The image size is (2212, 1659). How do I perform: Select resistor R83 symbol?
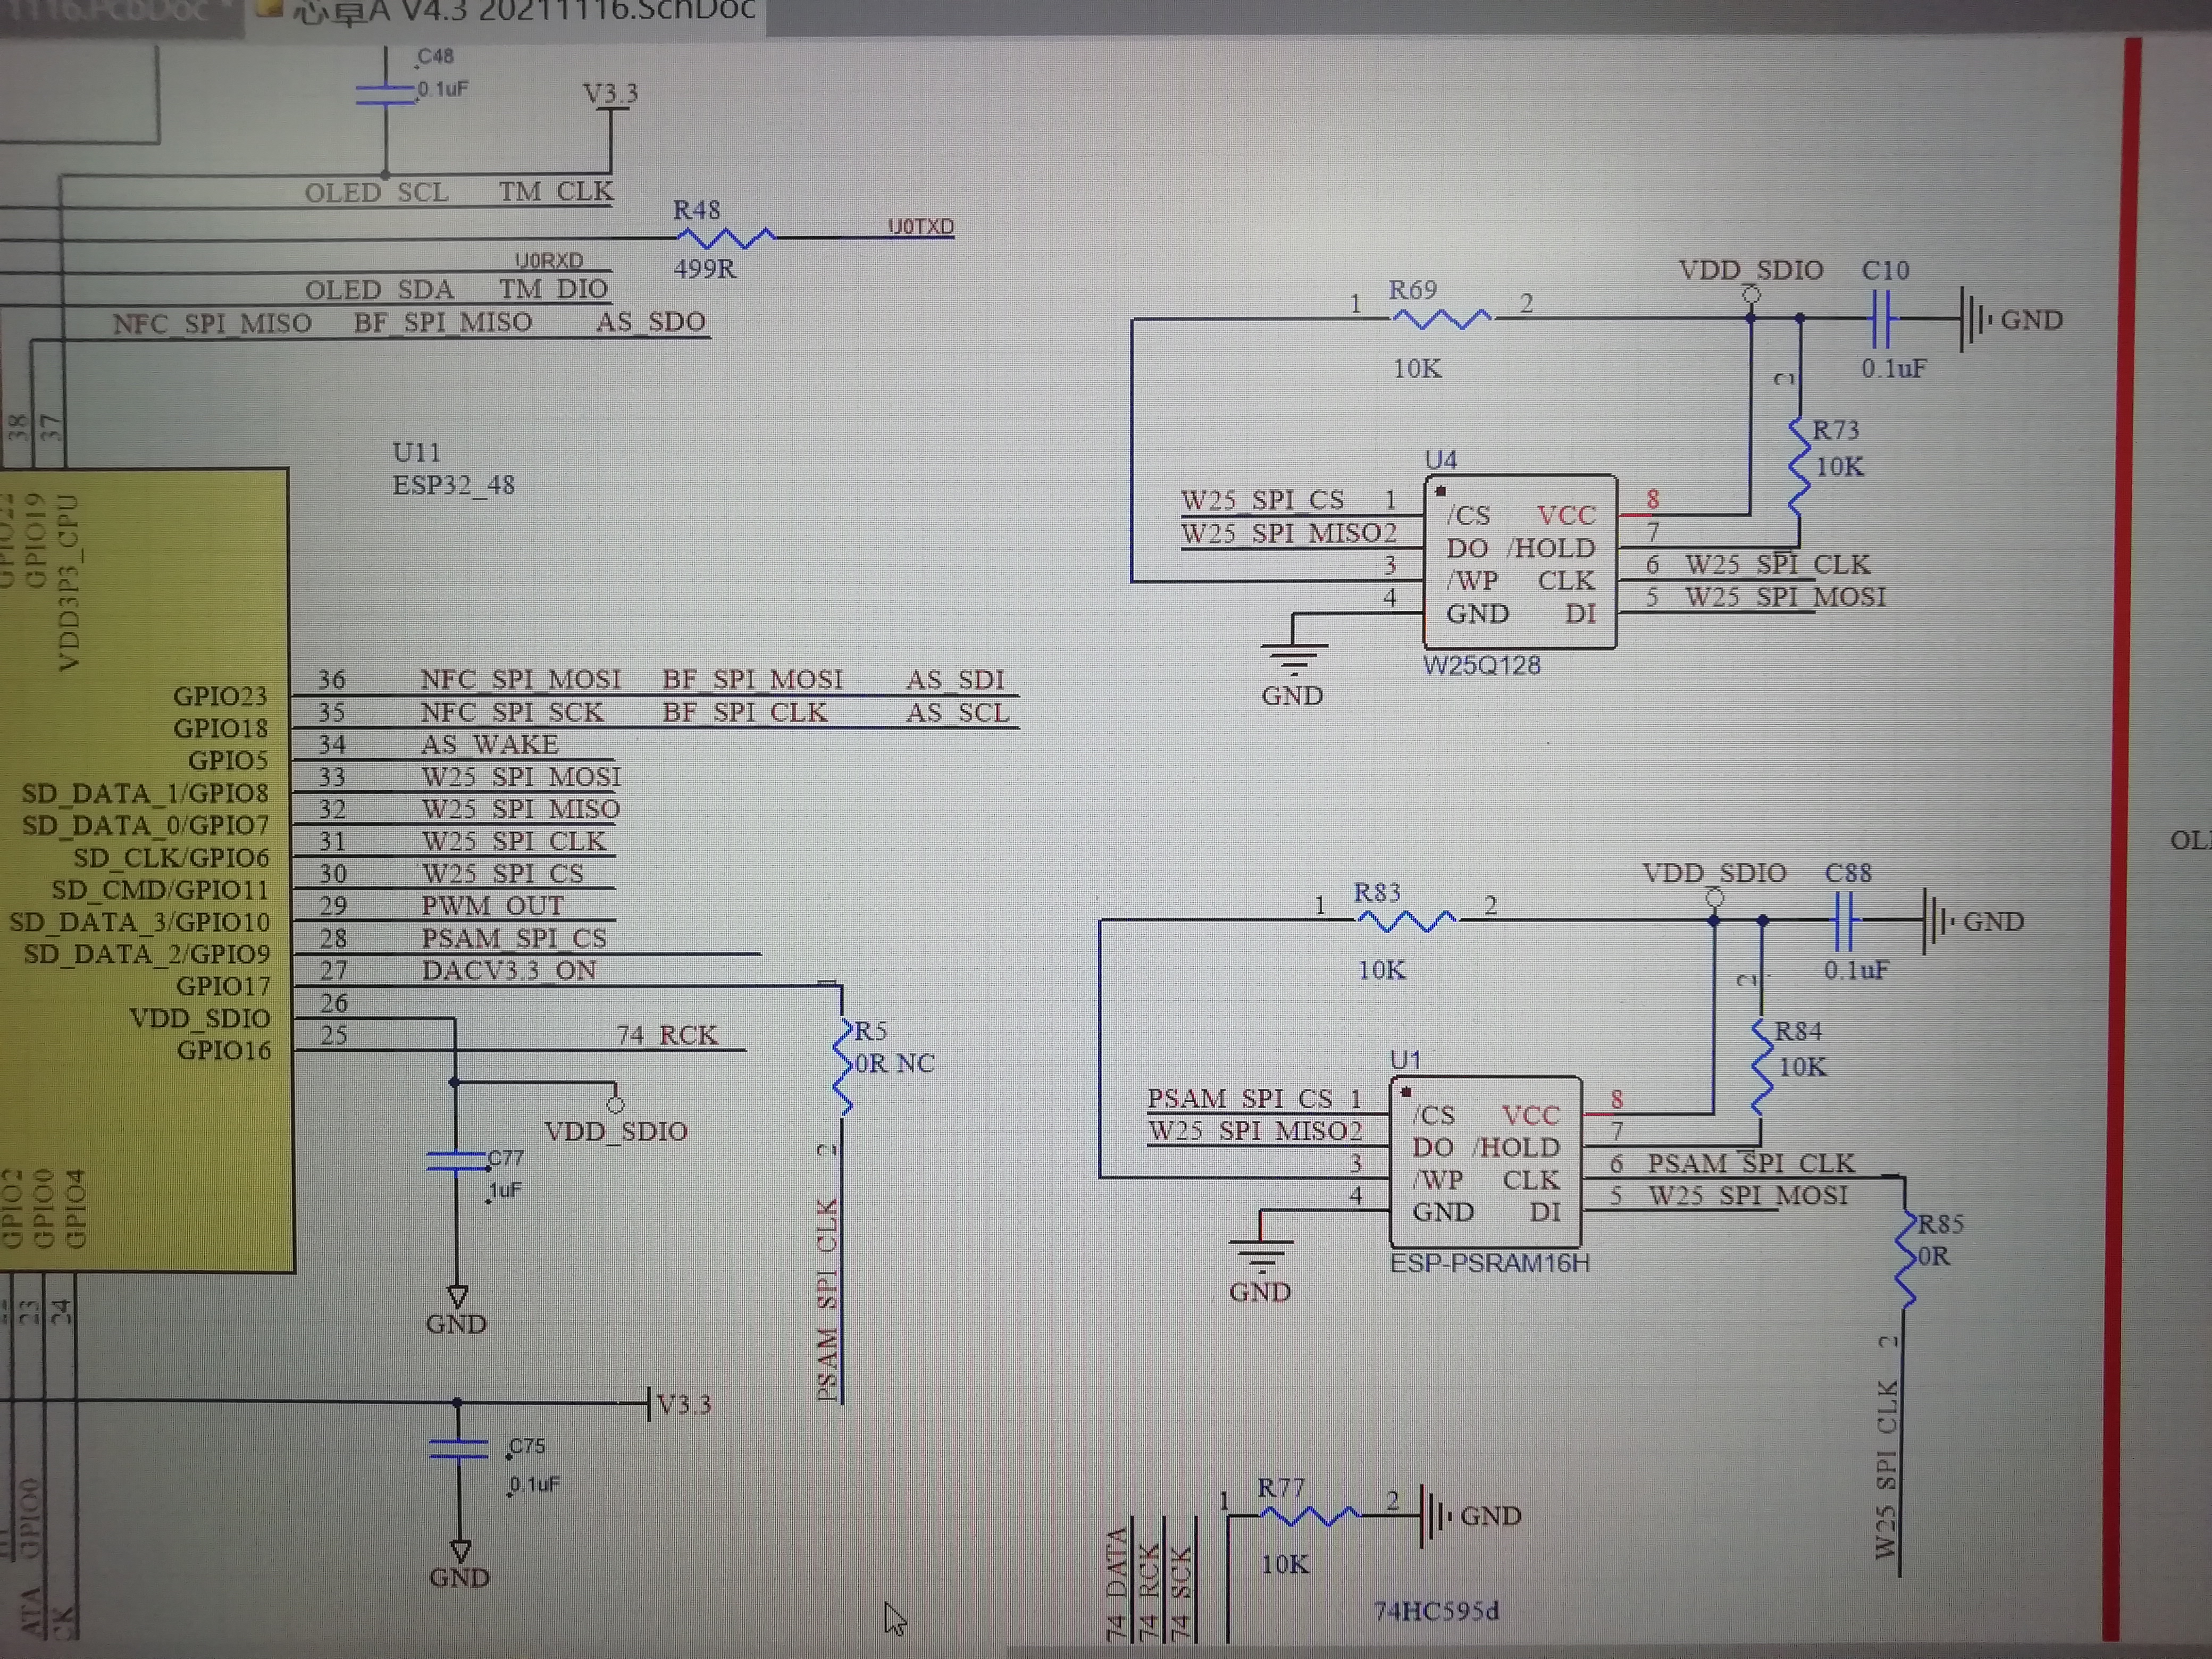1405,921
